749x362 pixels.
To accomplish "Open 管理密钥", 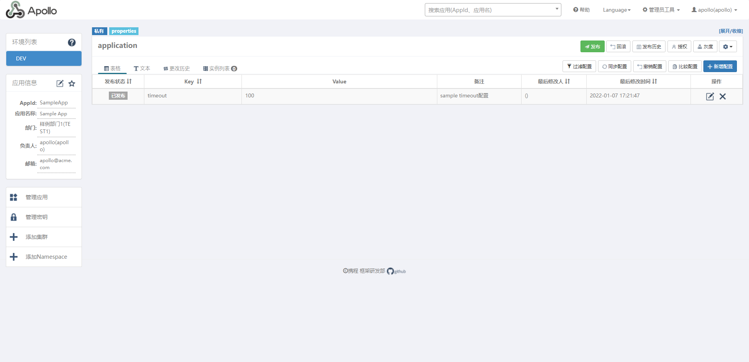I will point(44,217).
